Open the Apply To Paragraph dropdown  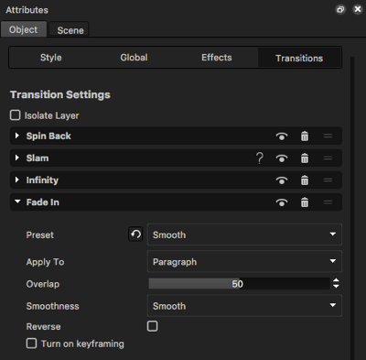tap(244, 261)
